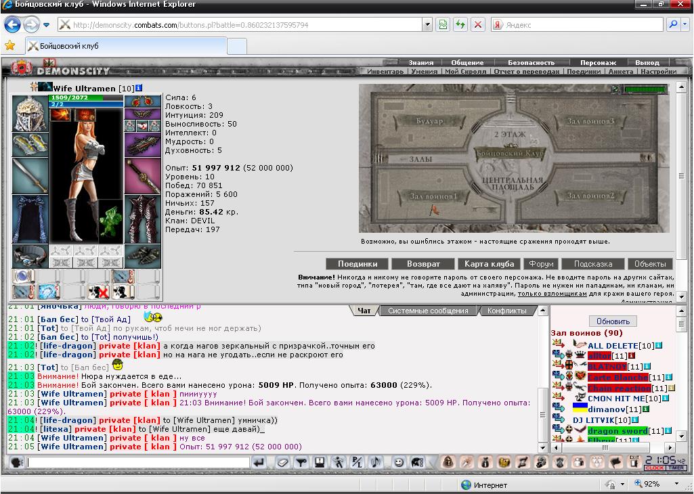
Task: Open the Знания menu
Action: point(421,62)
